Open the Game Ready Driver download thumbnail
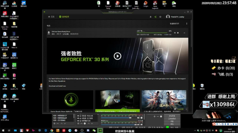Viewport: 238px width, 133px height. point(71,100)
